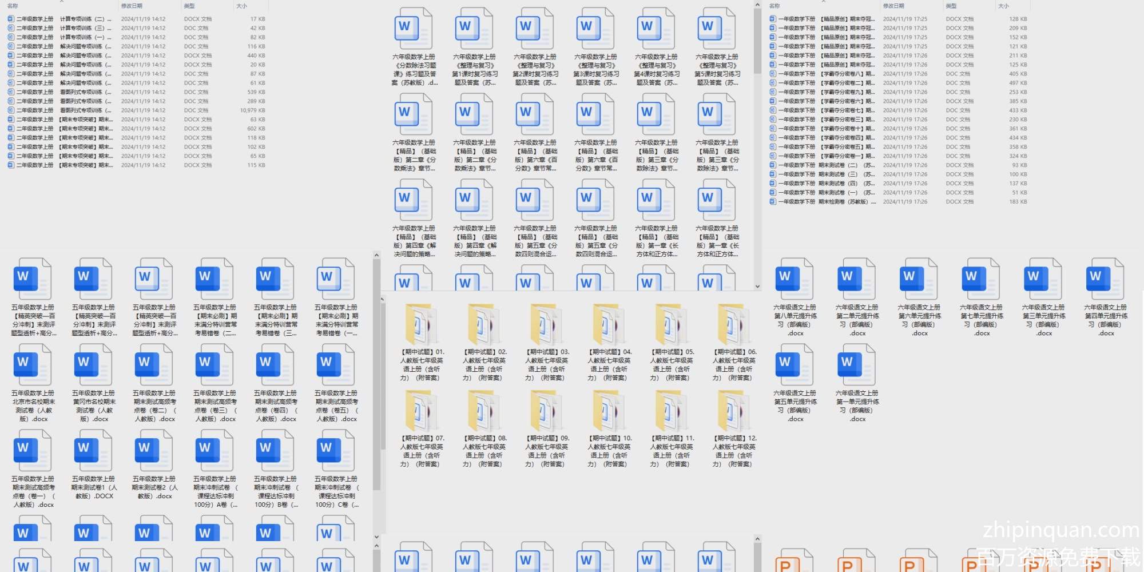Select the row 一年级数学下册【学霸夺分密卷二】

[898, 83]
